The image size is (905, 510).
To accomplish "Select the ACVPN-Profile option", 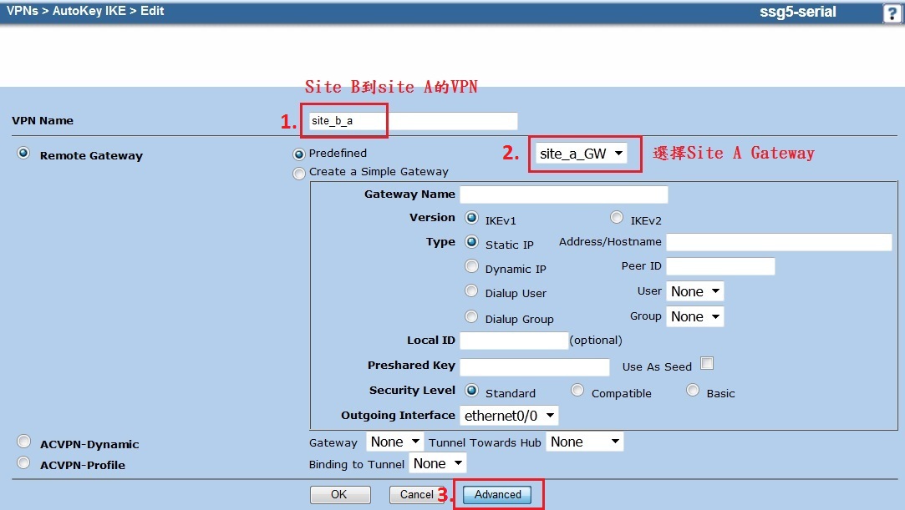I will click(24, 463).
